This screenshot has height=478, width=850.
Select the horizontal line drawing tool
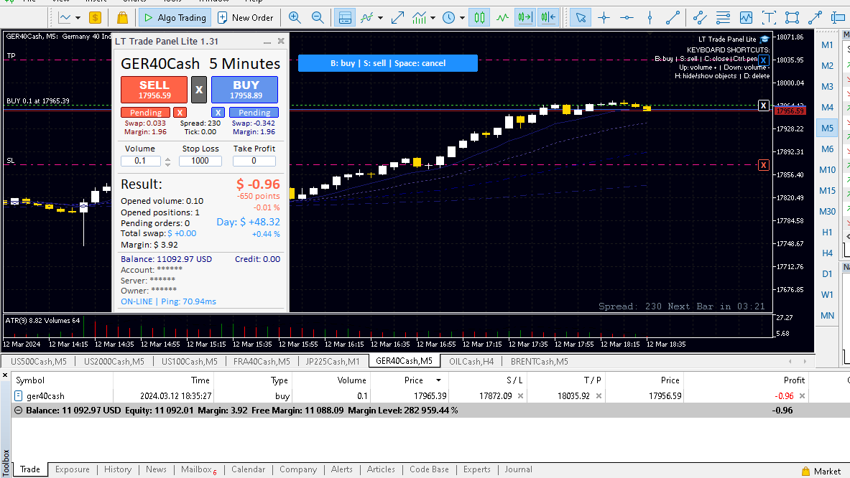pos(627,18)
